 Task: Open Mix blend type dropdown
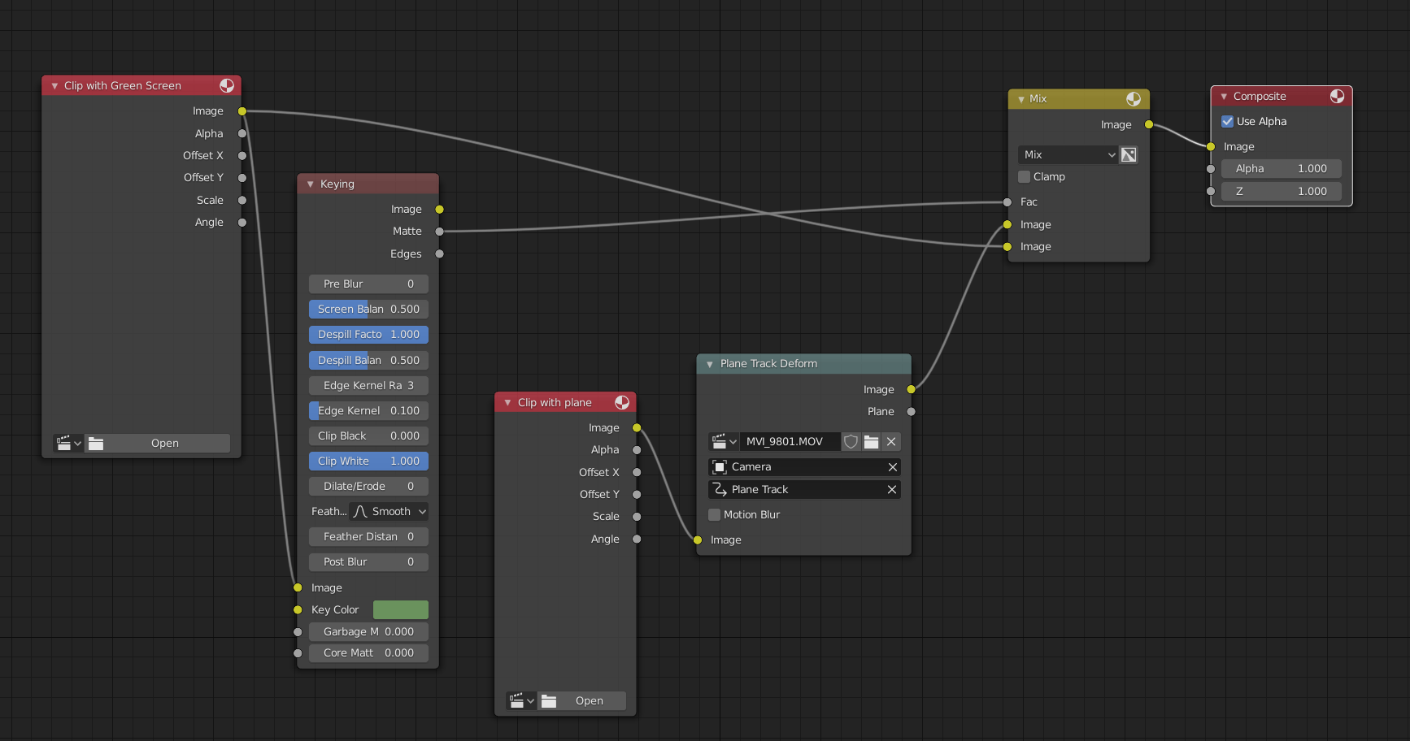(1068, 154)
